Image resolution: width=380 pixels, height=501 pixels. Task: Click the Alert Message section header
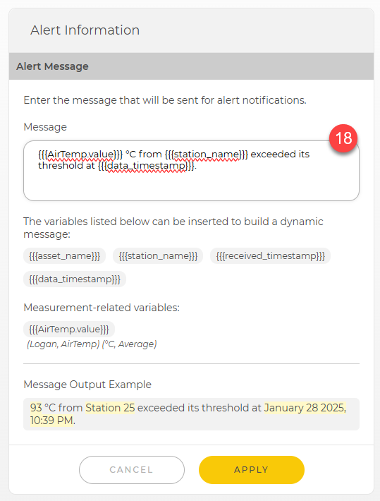191,66
